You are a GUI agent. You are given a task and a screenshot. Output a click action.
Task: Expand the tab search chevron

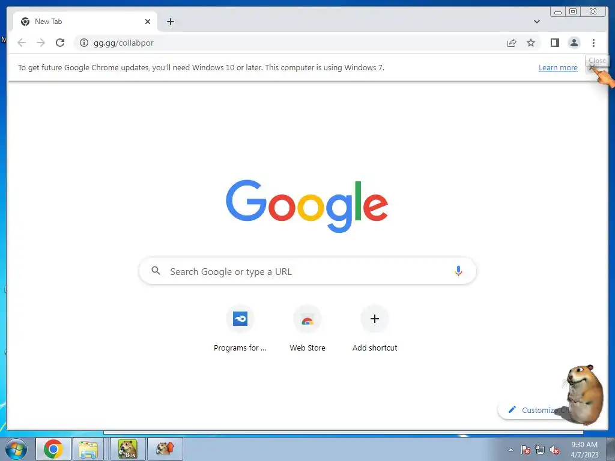click(x=536, y=22)
